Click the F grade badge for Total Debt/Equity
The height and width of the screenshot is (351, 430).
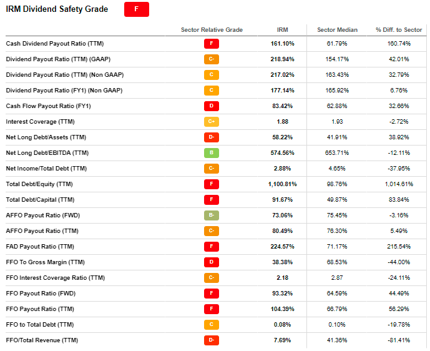coord(211,184)
